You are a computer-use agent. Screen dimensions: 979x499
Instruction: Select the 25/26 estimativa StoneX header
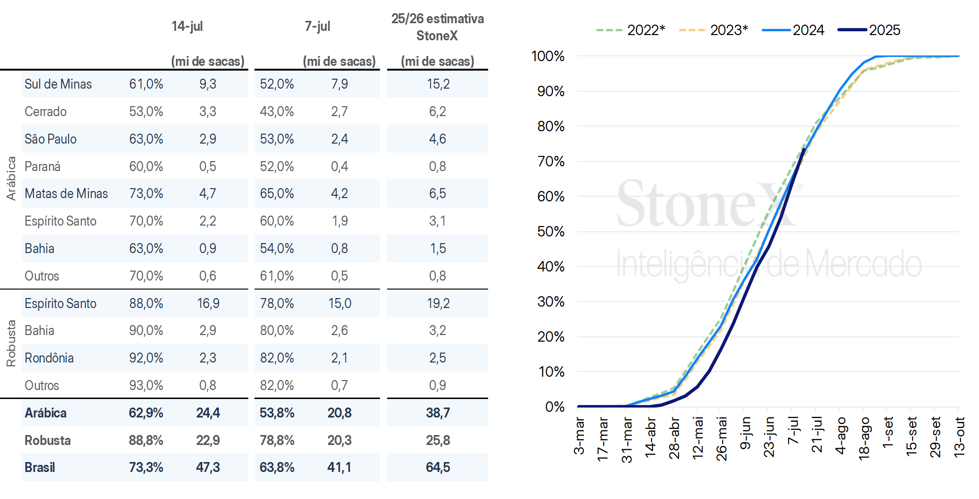coord(437,27)
